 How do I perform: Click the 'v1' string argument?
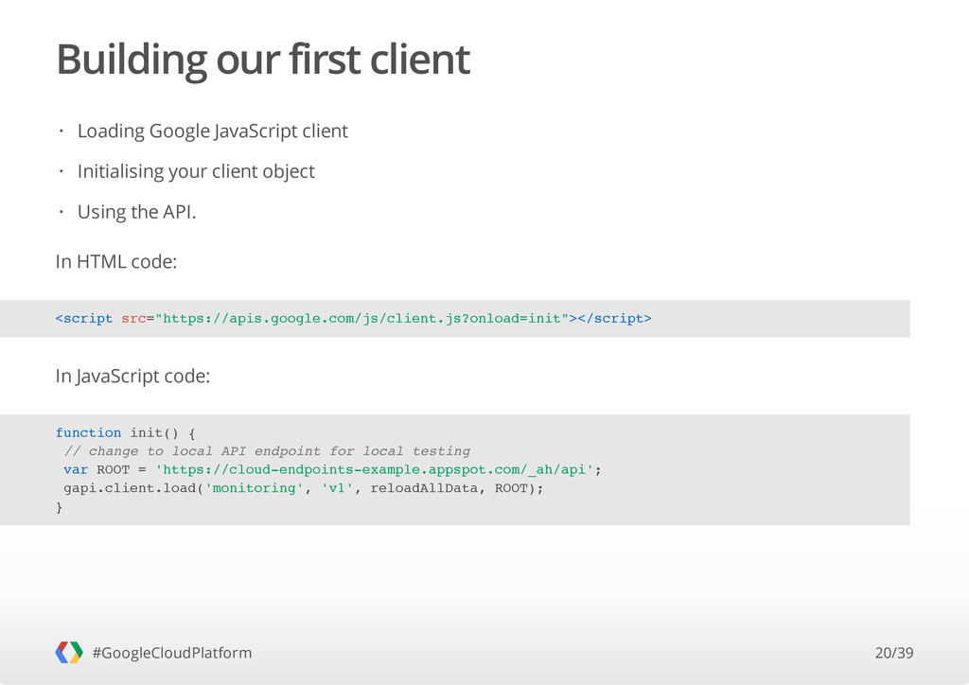click(337, 488)
